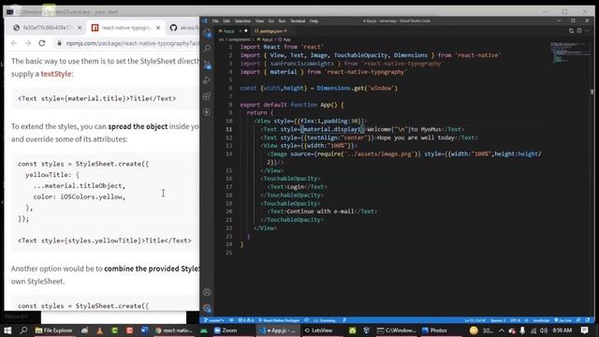Viewport: 599px width, 337px height.
Task: Open the VLC cone icon in taskbar
Action: pos(100,330)
